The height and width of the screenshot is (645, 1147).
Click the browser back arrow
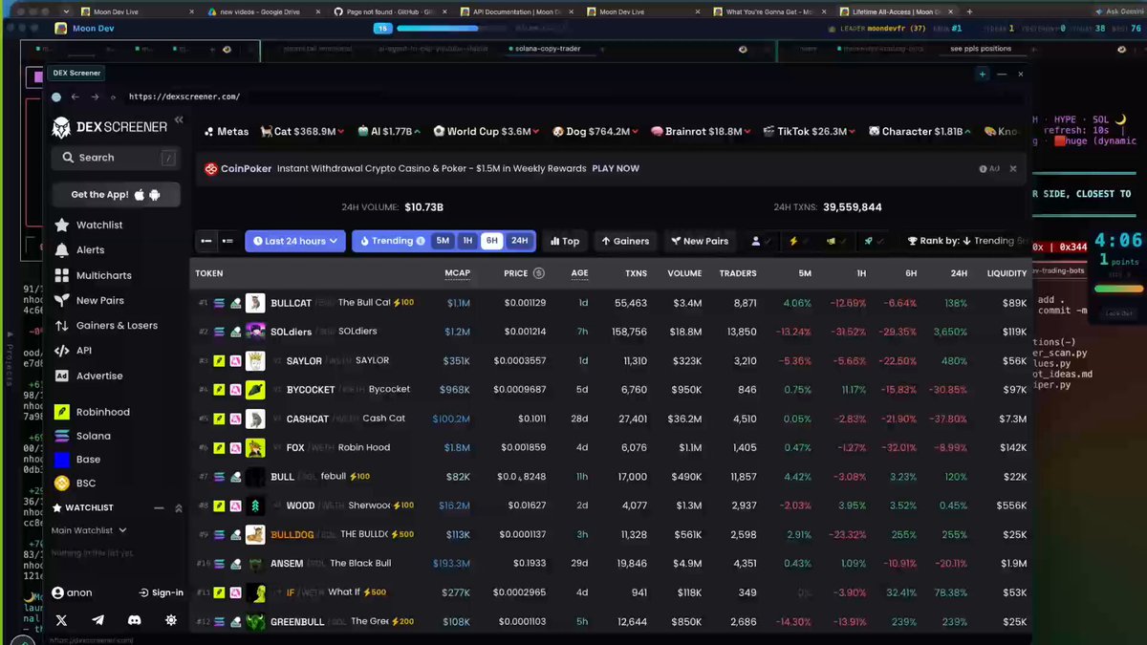[76, 97]
